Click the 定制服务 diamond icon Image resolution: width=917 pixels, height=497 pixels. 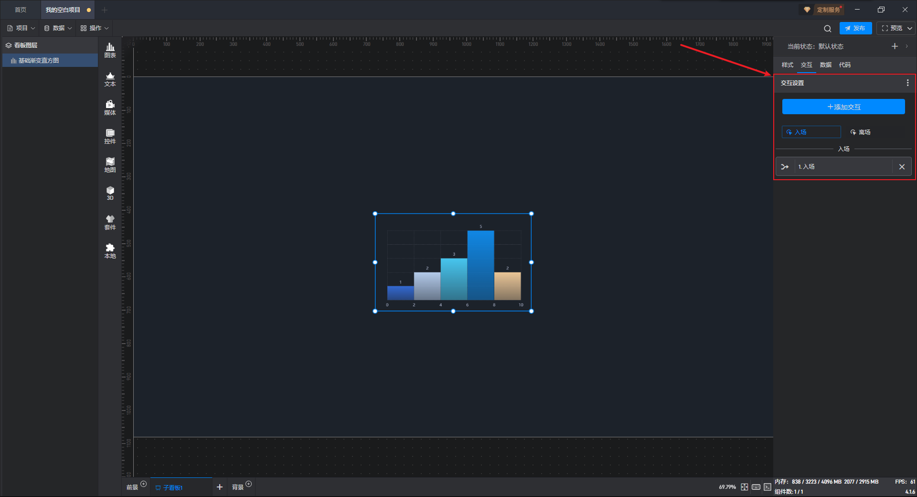(x=807, y=10)
